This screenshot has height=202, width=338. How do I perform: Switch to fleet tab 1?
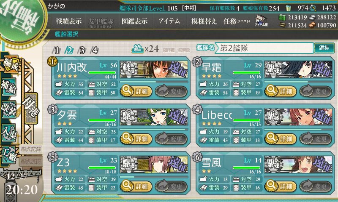coord(57,50)
